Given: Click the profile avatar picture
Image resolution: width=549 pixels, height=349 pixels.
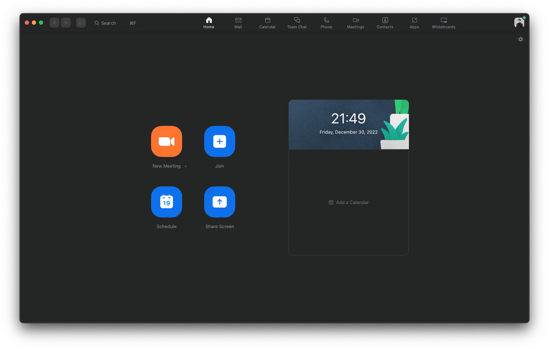Looking at the screenshot, I should coord(519,22).
